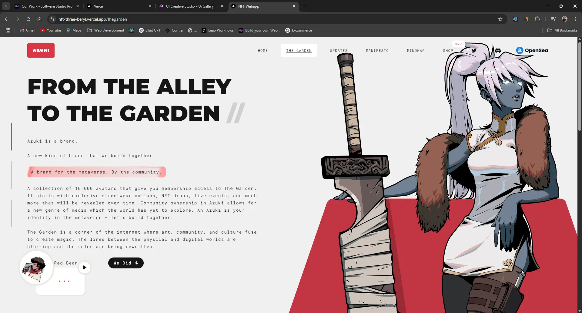Close the Vercel tab
Screen dimensions: 582x313
tap(149, 6)
